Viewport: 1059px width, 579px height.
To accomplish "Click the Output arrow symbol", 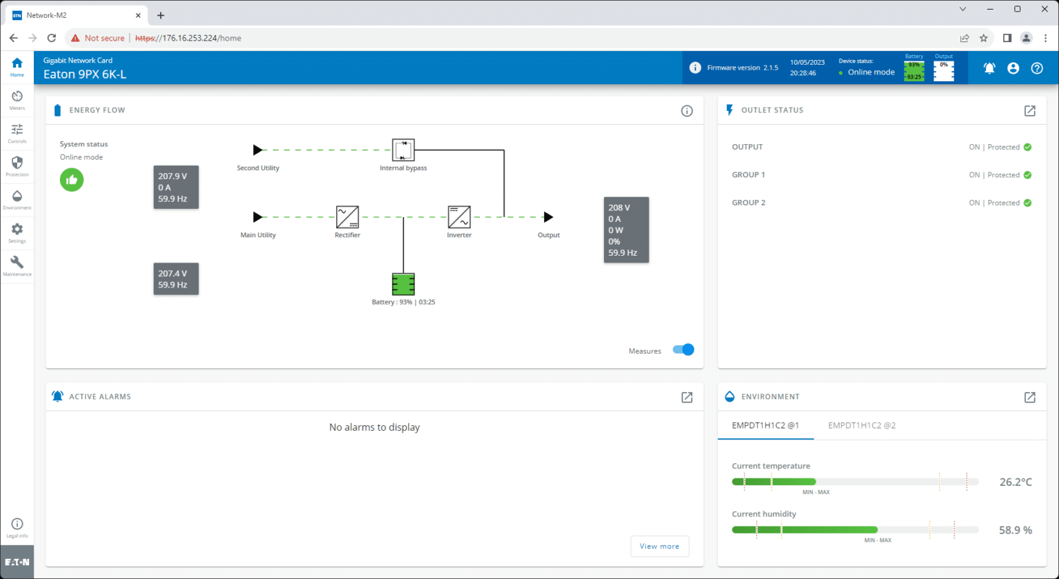I will coord(548,217).
